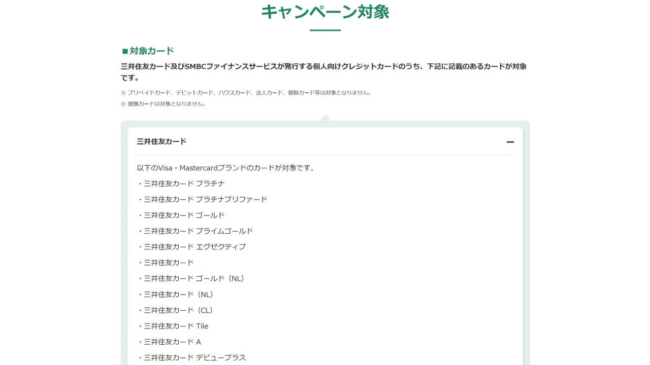The width and height of the screenshot is (650, 365).
Task: Click the note that 提携カード are excluded
Action: 163,103
